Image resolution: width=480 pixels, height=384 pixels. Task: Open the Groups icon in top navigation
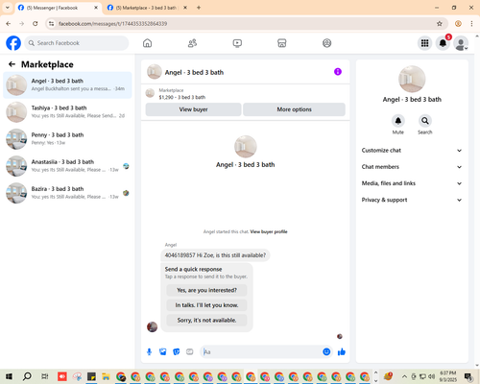[x=326, y=43]
